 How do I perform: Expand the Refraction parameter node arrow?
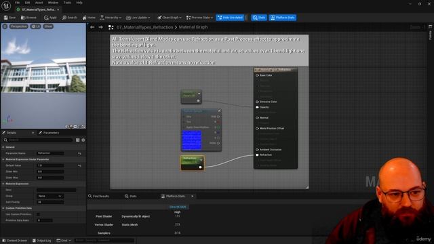click(x=201, y=160)
